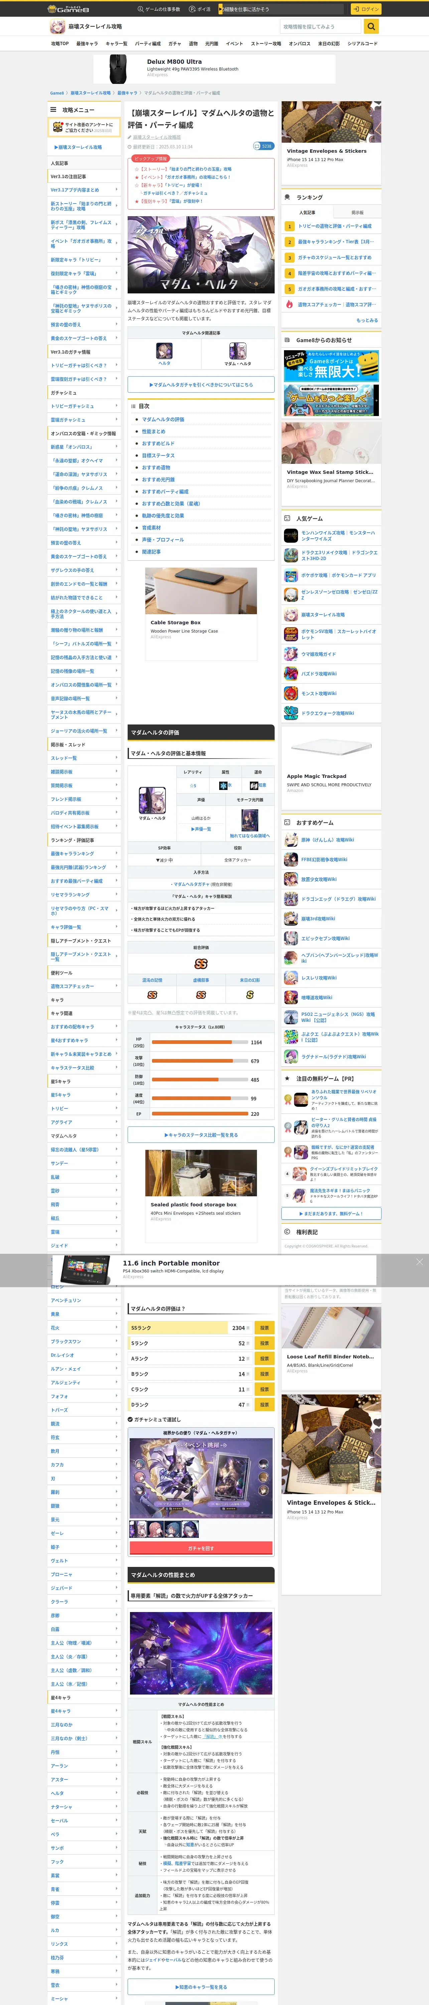Expand the 最強キャラランキング sidebar row
The width and height of the screenshot is (429, 2005).
[84, 854]
